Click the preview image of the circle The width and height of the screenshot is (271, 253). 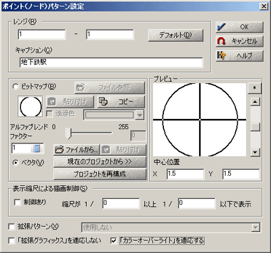(200, 120)
